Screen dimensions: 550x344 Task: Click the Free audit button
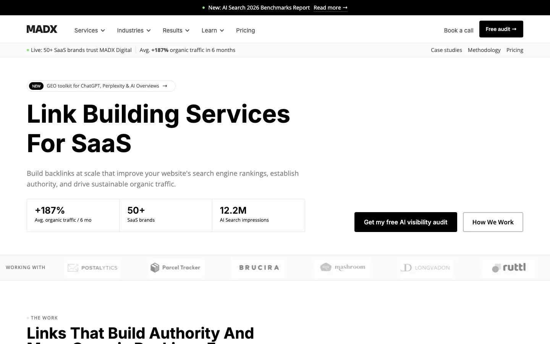point(501,29)
